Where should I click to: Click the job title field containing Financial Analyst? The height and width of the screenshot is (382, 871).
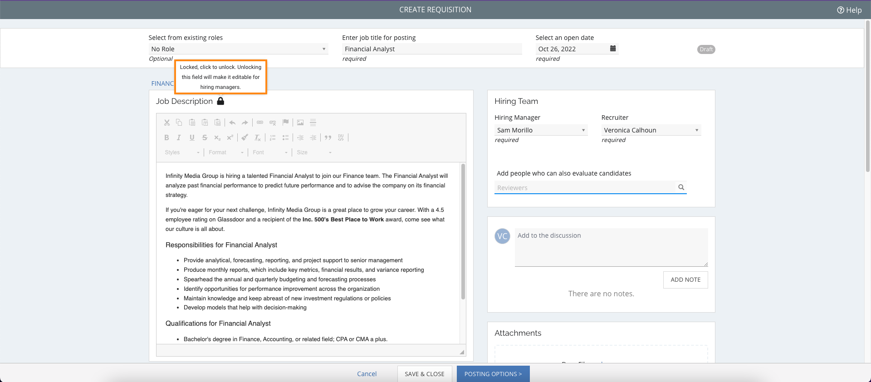click(432, 49)
